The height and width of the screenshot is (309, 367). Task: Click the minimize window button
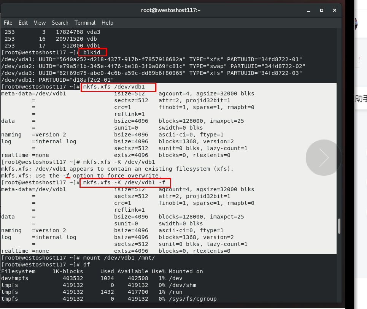[309, 10]
